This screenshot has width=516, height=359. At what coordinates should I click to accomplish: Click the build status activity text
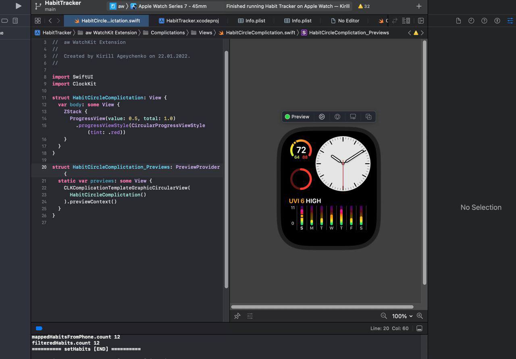point(288,6)
